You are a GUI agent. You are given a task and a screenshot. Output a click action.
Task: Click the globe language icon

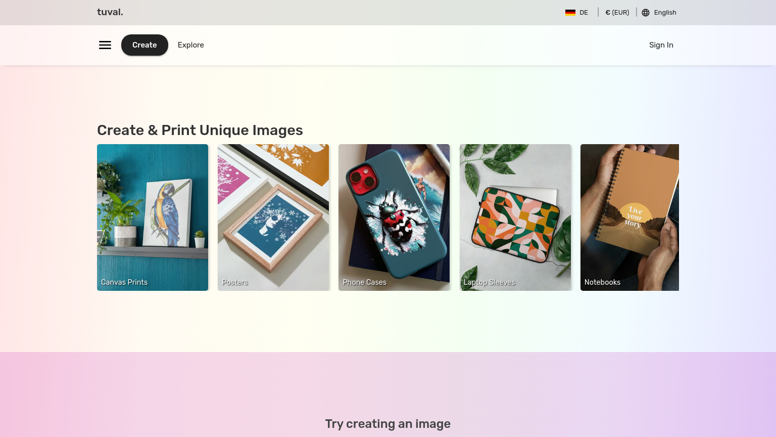coord(646,13)
